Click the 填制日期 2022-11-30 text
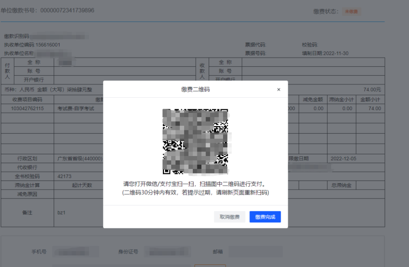The height and width of the screenshot is (267, 409). [325, 53]
